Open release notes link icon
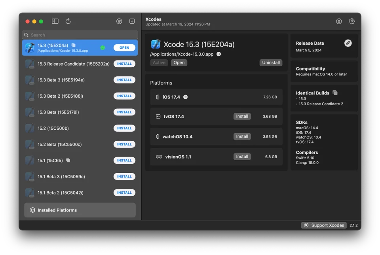 point(348,43)
